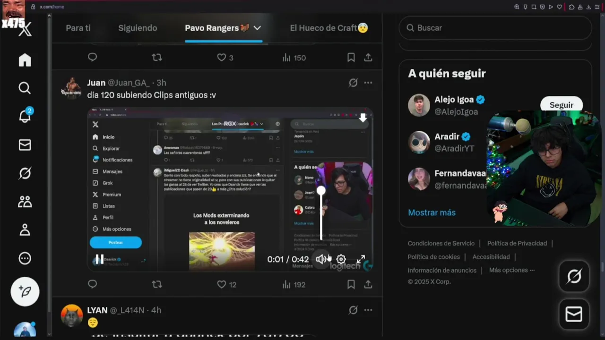The width and height of the screenshot is (605, 340).
Task: Bookmark Juan's post
Action: (x=351, y=284)
